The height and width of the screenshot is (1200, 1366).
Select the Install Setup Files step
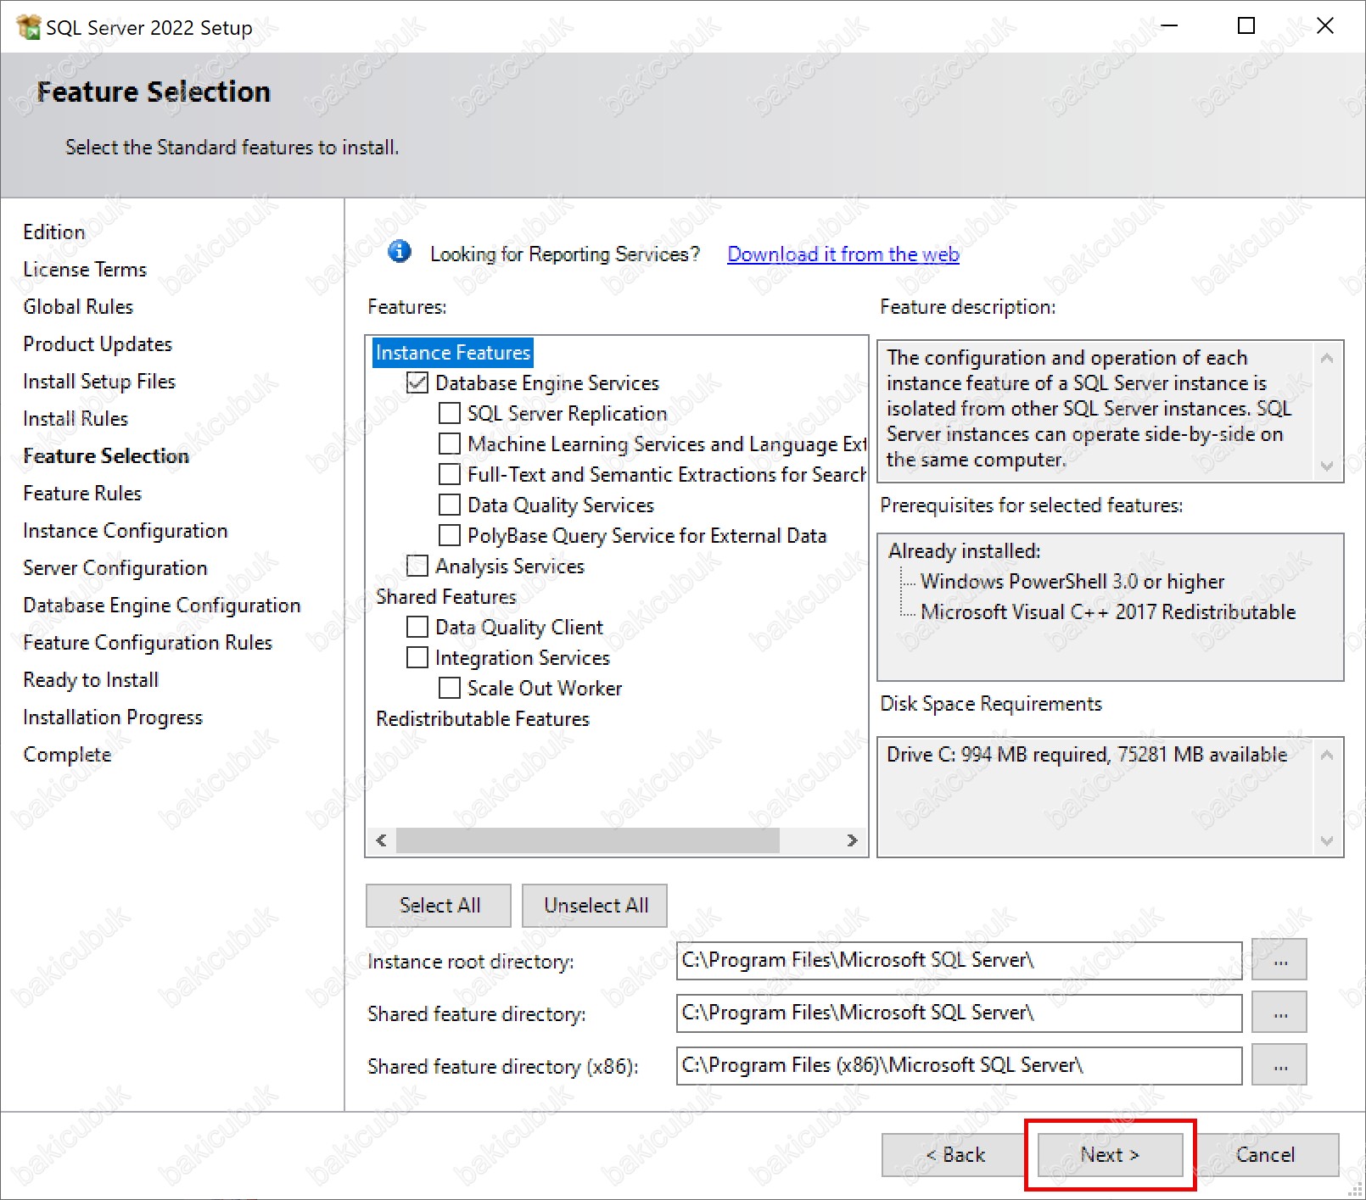(x=99, y=382)
